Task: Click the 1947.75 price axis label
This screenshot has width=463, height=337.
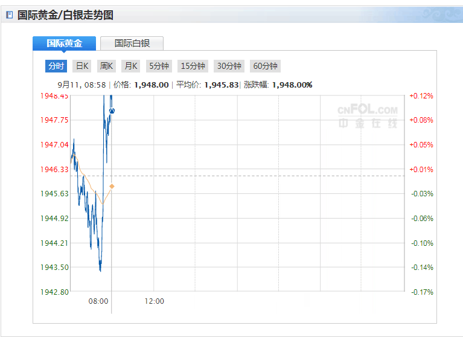Action: pyautogui.click(x=54, y=120)
